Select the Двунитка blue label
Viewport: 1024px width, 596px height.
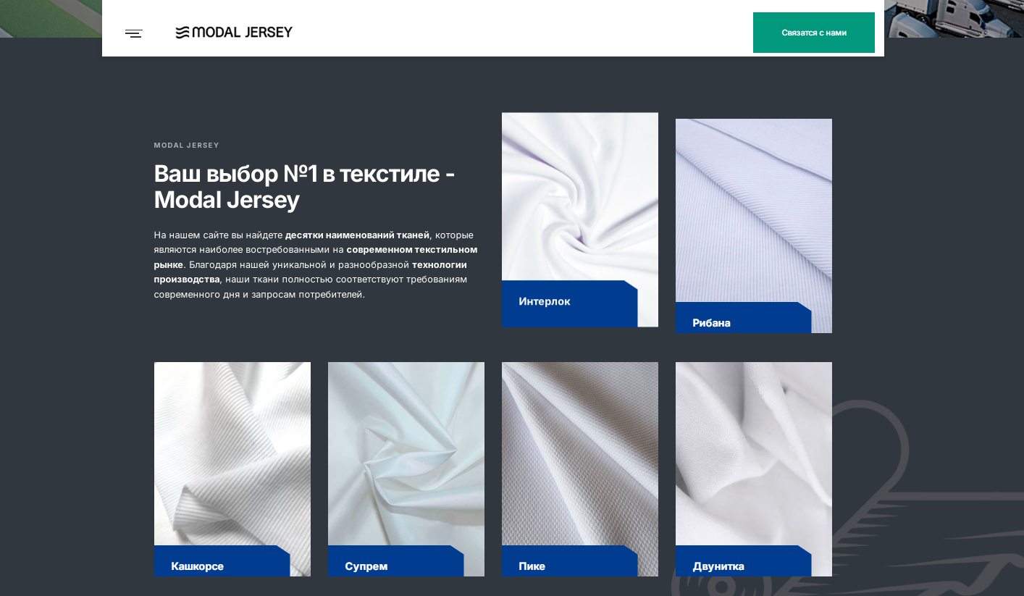click(744, 561)
